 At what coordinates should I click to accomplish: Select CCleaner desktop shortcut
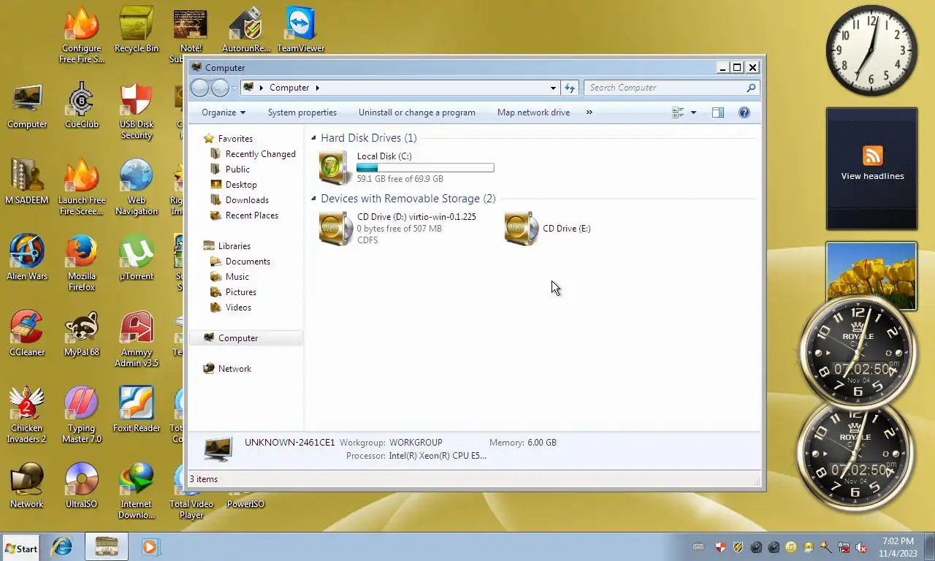pos(27,334)
